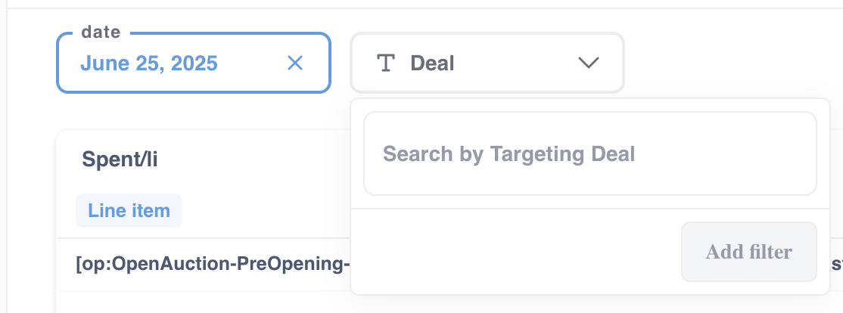Click the small date label above the filter
Viewport: 843px width, 313px height.
pyautogui.click(x=101, y=33)
